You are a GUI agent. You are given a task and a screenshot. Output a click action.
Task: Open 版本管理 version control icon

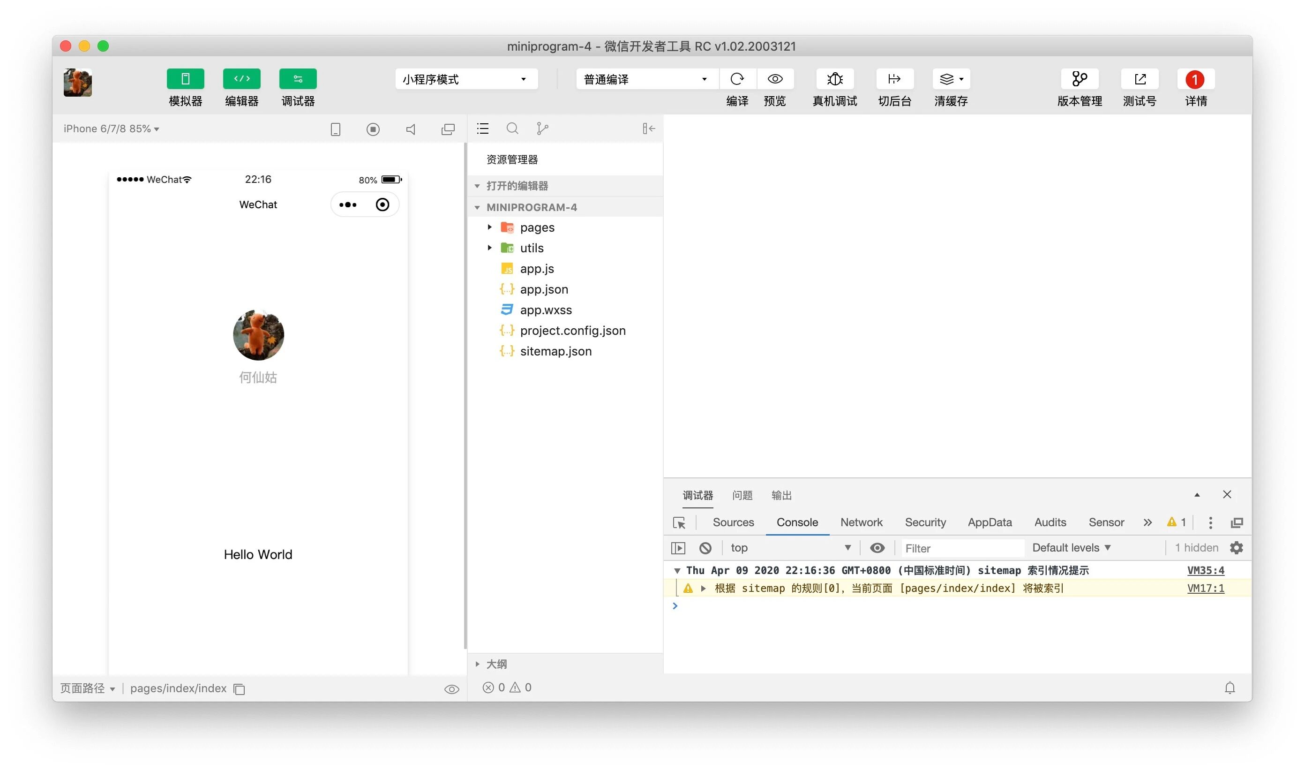pos(1079,79)
